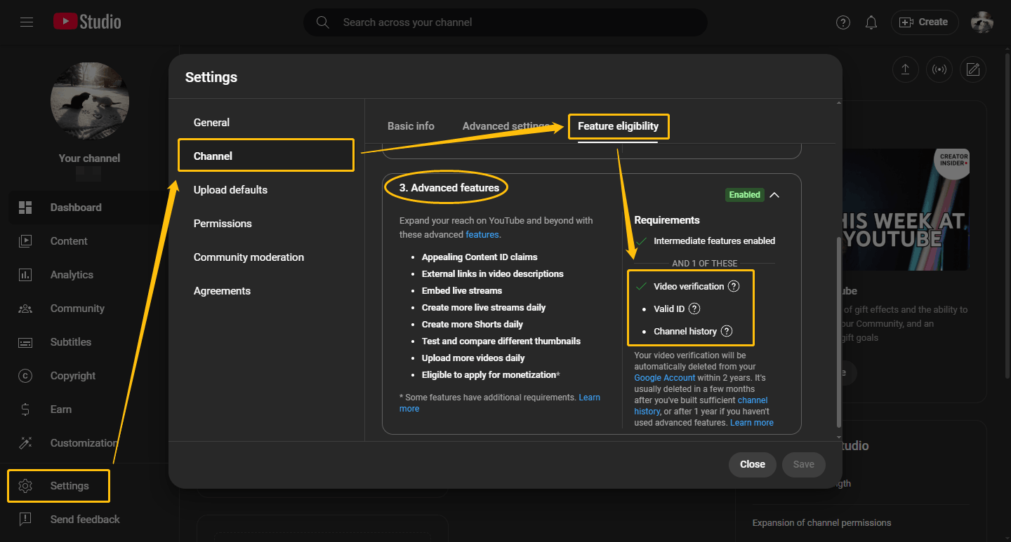Open the Google Account link
This screenshot has height=542, width=1011.
pyautogui.click(x=665, y=378)
